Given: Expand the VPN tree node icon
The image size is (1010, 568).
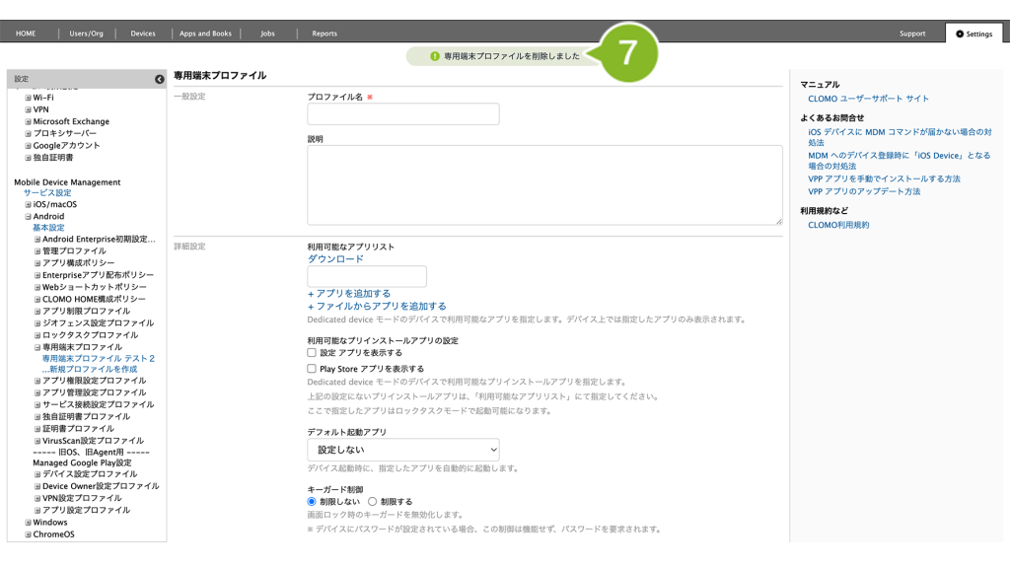Looking at the screenshot, I should pyautogui.click(x=29, y=109).
